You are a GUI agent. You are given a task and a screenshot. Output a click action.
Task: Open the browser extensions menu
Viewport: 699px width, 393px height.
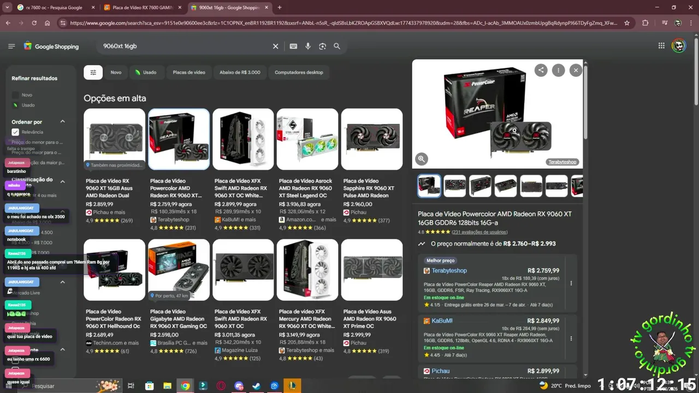[645, 23]
